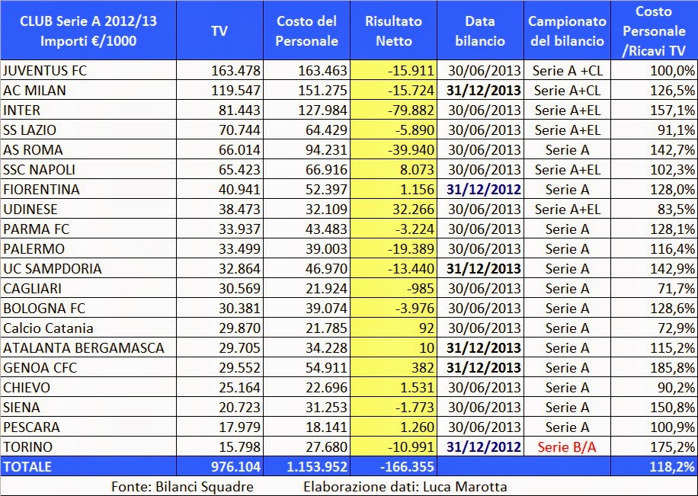Image resolution: width=698 pixels, height=496 pixels.
Task: Click the TORINO club name cell
Action: (88, 446)
